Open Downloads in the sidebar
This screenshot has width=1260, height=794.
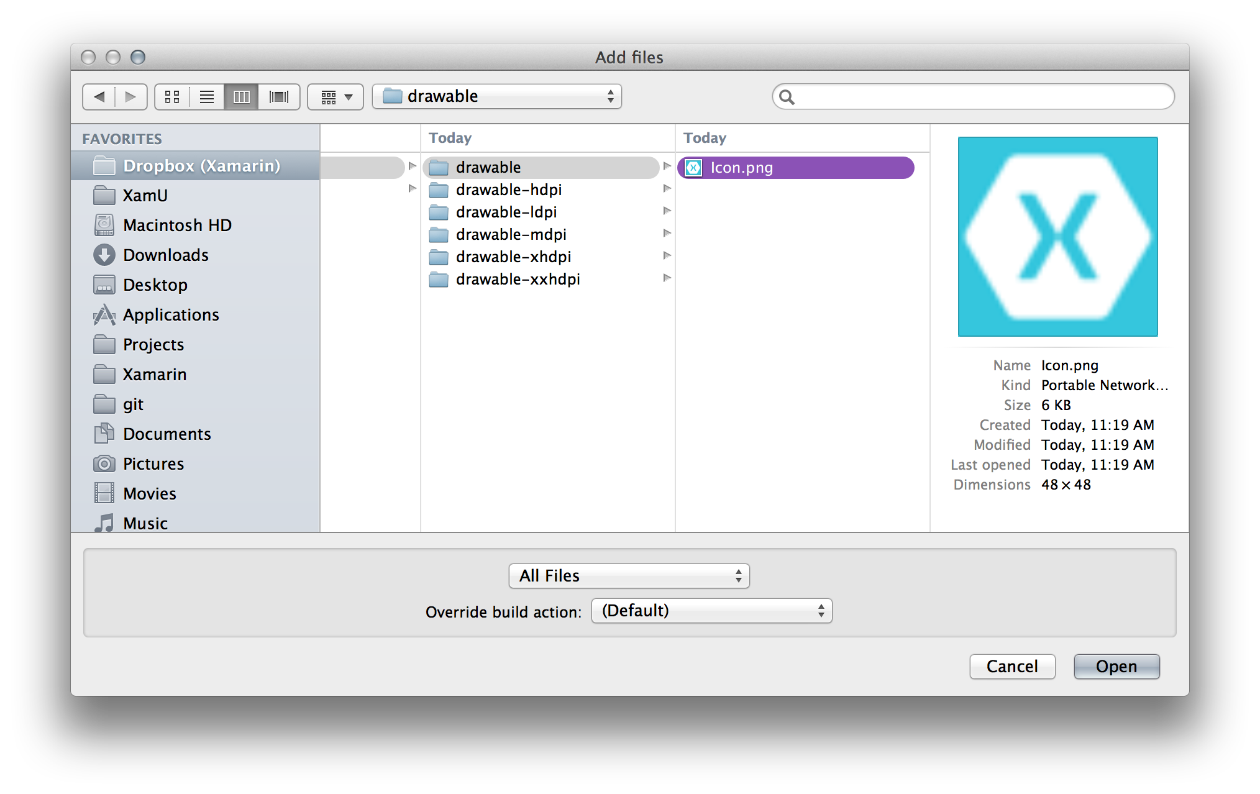pos(165,255)
